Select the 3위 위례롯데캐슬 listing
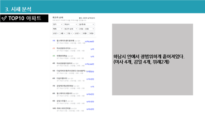Viewport: 205px width, 115px height. pos(73,57)
